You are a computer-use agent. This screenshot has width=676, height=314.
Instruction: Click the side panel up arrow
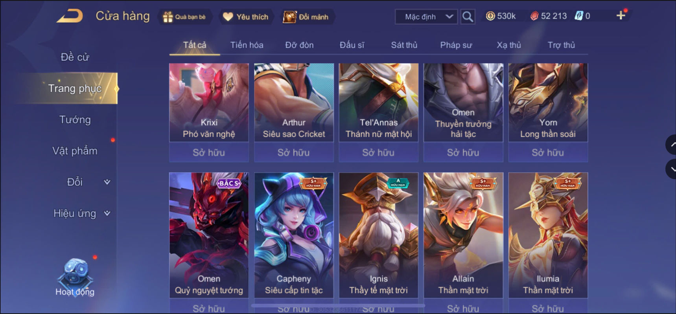pos(671,145)
